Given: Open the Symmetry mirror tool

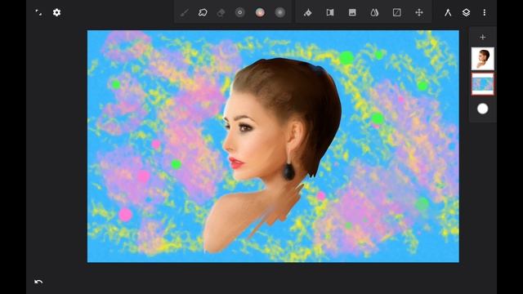Looking at the screenshot, I should (330, 13).
